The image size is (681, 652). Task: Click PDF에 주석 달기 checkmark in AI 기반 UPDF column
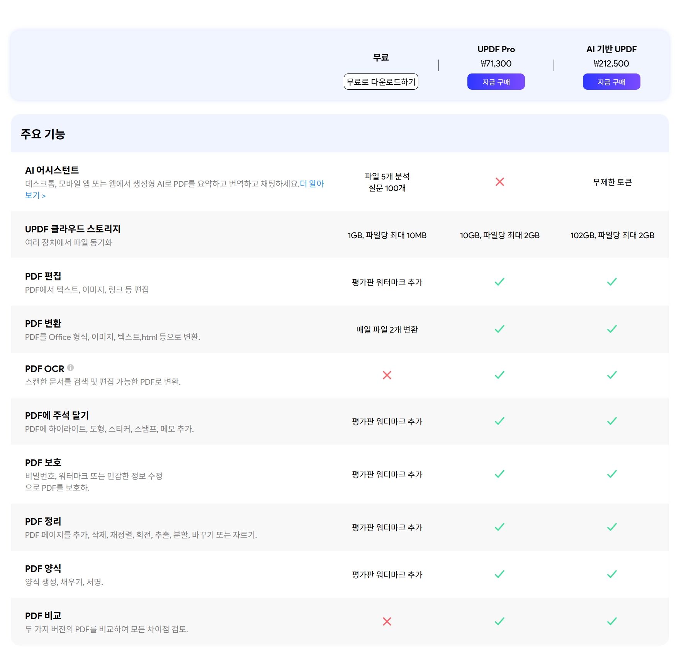[x=612, y=421]
